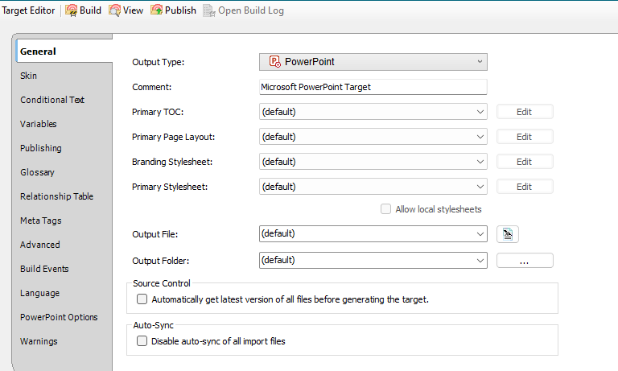This screenshot has width=618, height=371.
Task: Click the View target icon
Action: click(115, 10)
